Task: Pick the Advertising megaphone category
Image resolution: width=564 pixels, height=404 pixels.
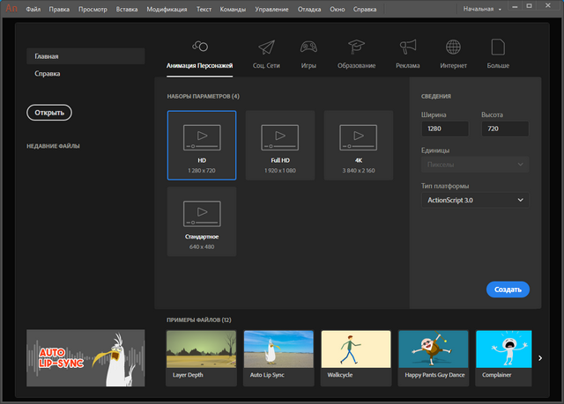Action: [x=407, y=47]
